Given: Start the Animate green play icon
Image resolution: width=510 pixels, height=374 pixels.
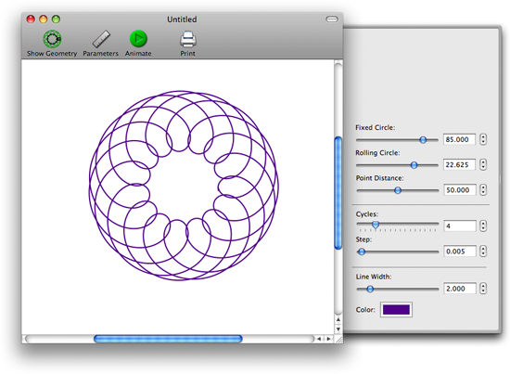Looking at the screenshot, I should click(x=138, y=39).
